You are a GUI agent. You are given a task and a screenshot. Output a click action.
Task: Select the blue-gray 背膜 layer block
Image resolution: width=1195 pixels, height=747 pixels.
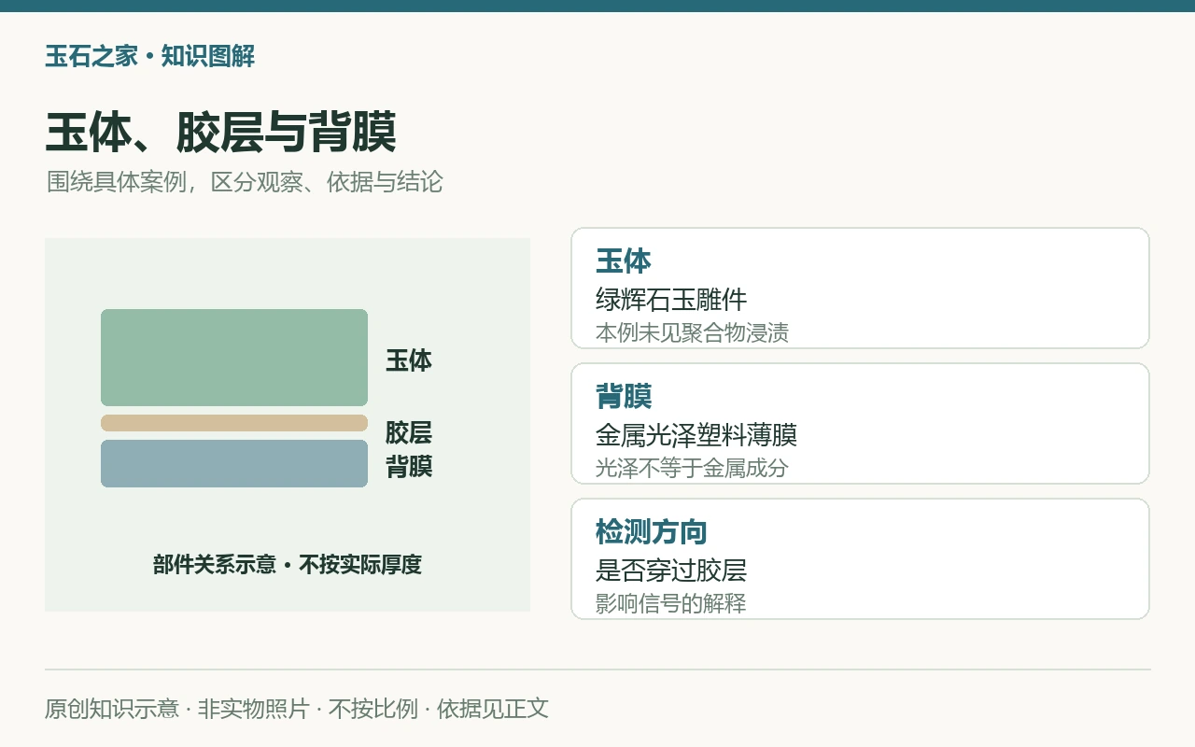pos(234,463)
